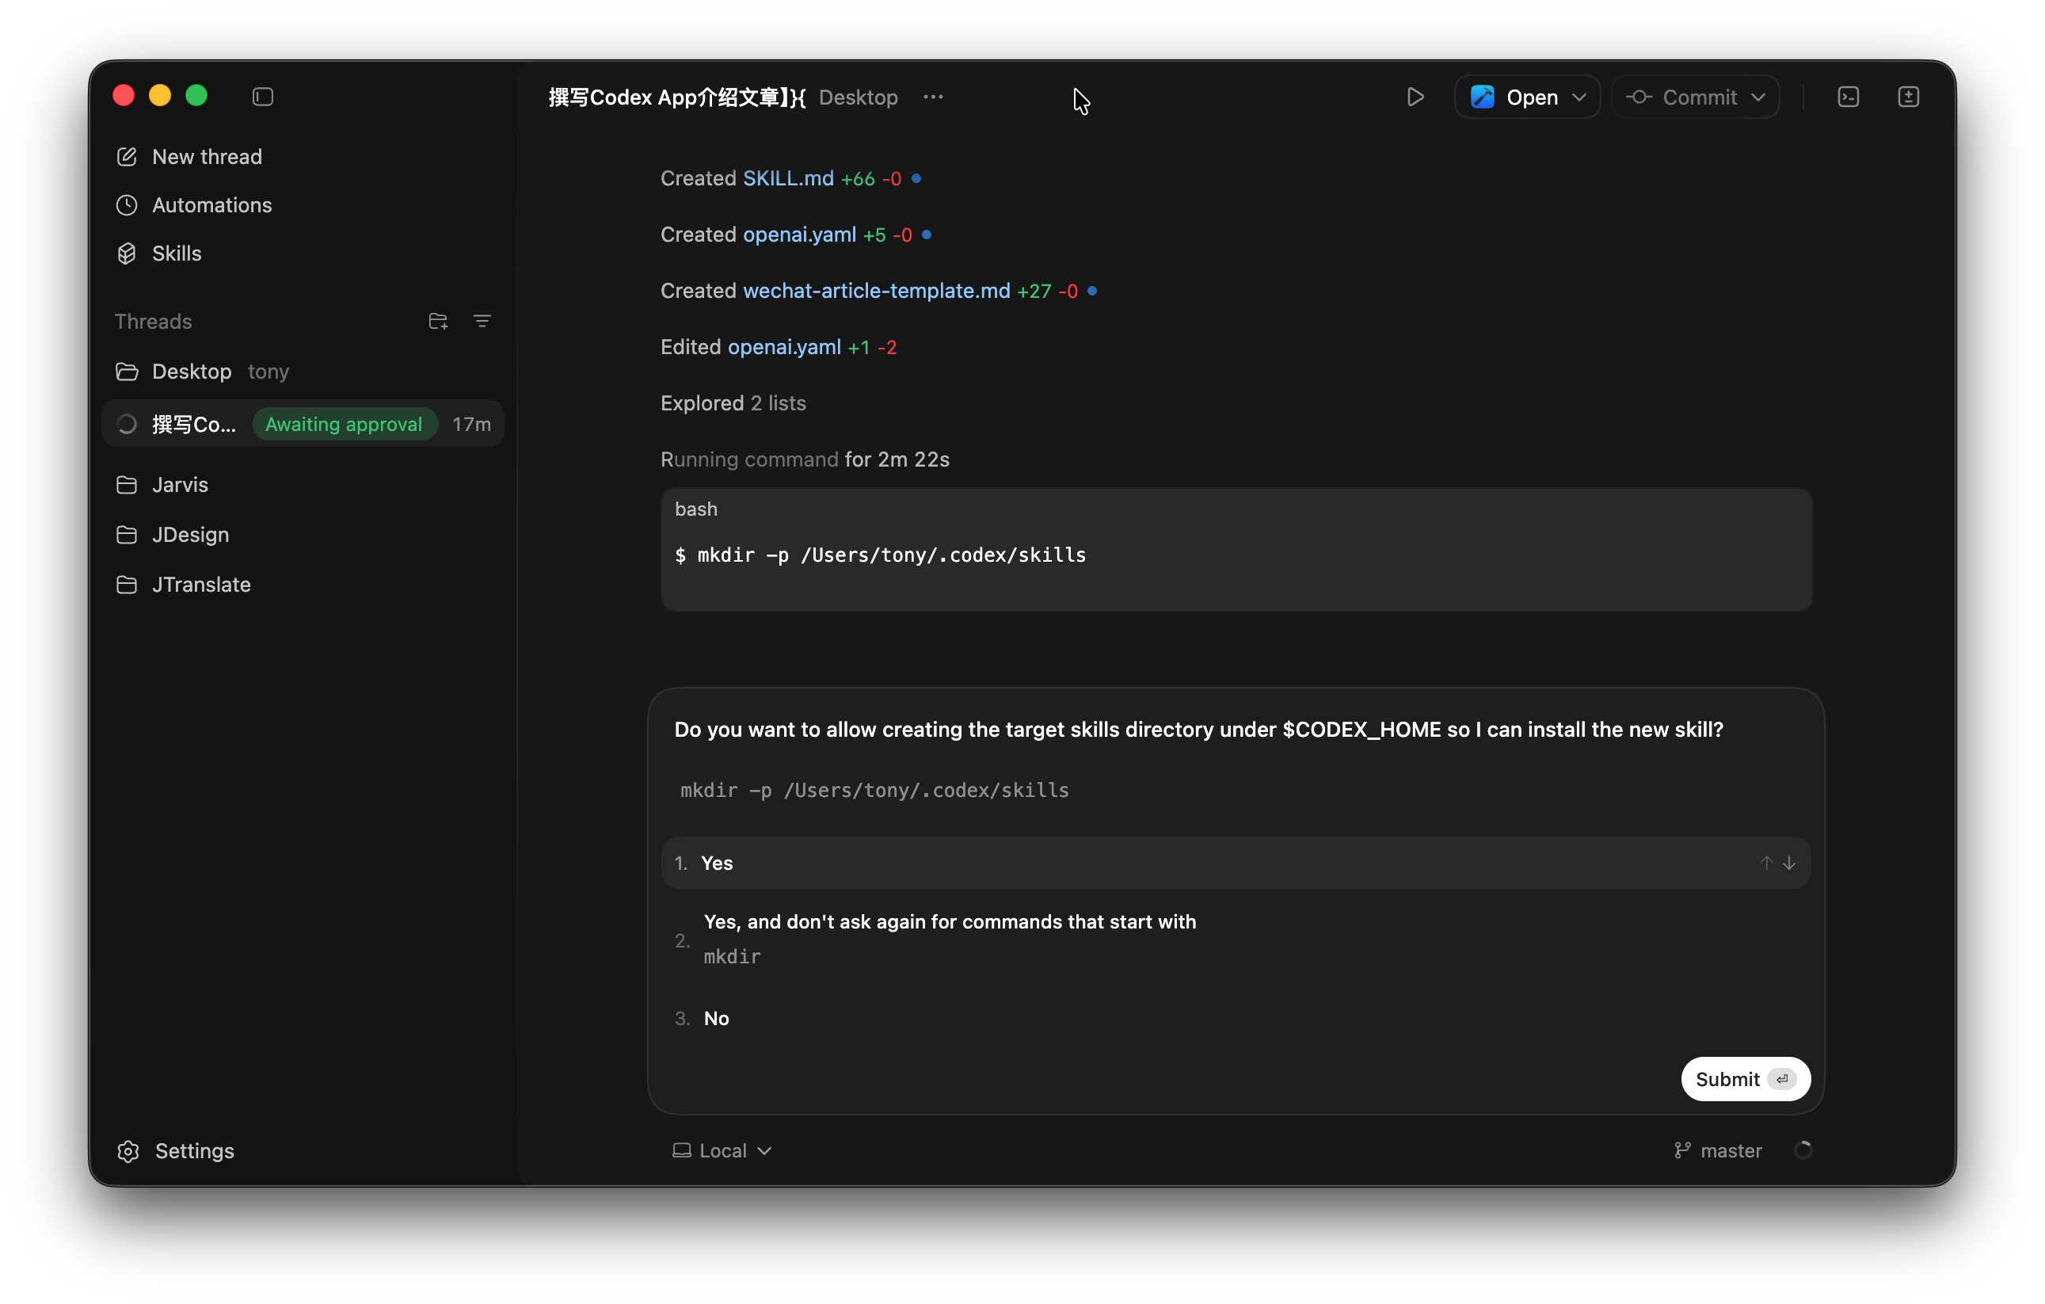Click the add new folder icon in Threads
The height and width of the screenshot is (1304, 2045).
click(437, 321)
